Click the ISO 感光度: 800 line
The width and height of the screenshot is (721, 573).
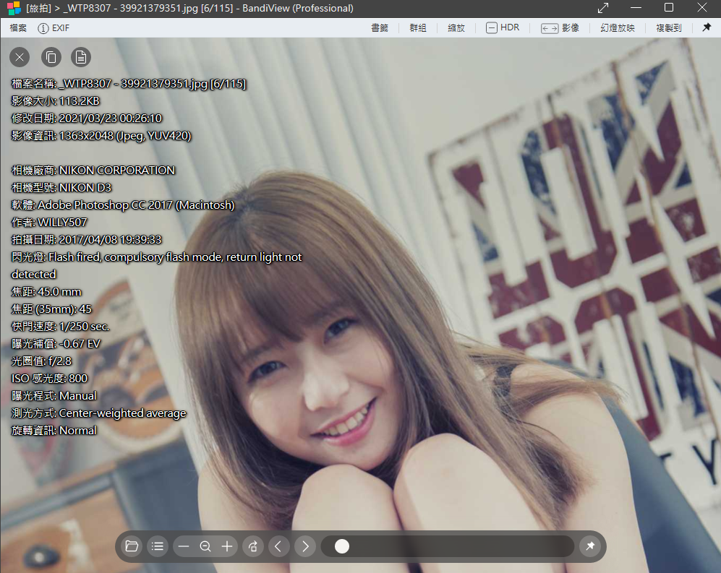pyautogui.click(x=49, y=379)
